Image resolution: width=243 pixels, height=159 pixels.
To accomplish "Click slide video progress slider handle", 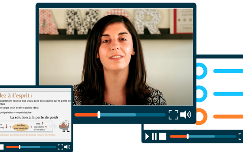I will tap(19, 147).
